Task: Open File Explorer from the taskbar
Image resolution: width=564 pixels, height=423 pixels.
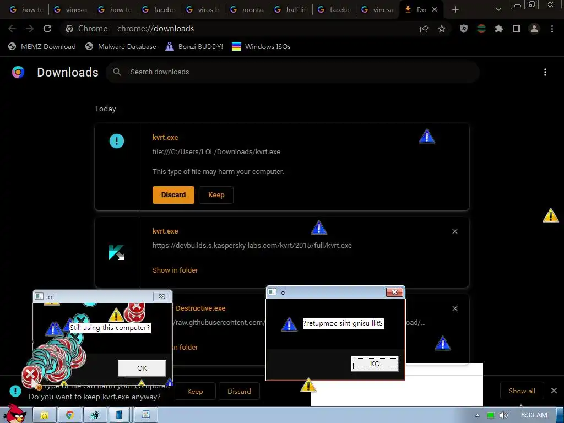Action: 45,415
